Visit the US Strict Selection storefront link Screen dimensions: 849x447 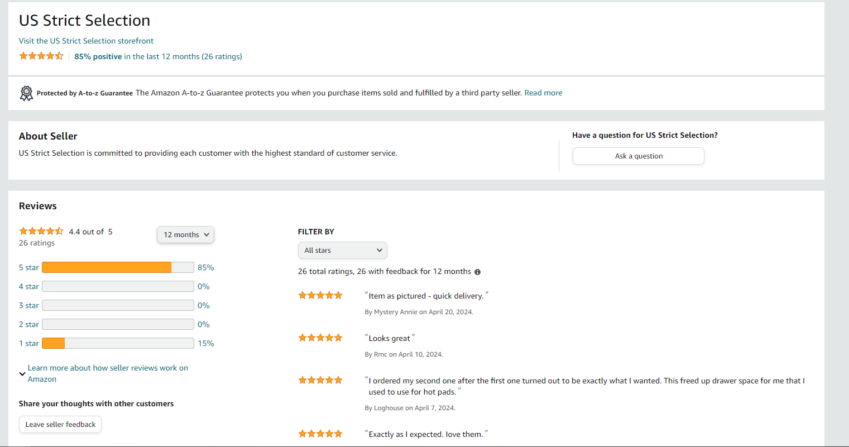pyautogui.click(x=86, y=41)
